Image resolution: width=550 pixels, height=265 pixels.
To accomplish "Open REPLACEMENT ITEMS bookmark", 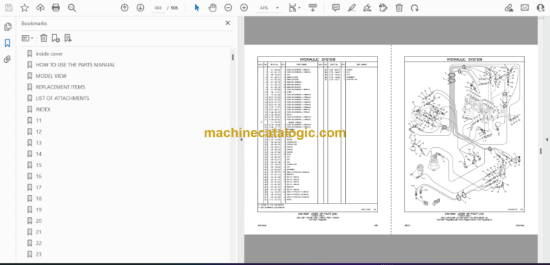I will tap(60, 87).
